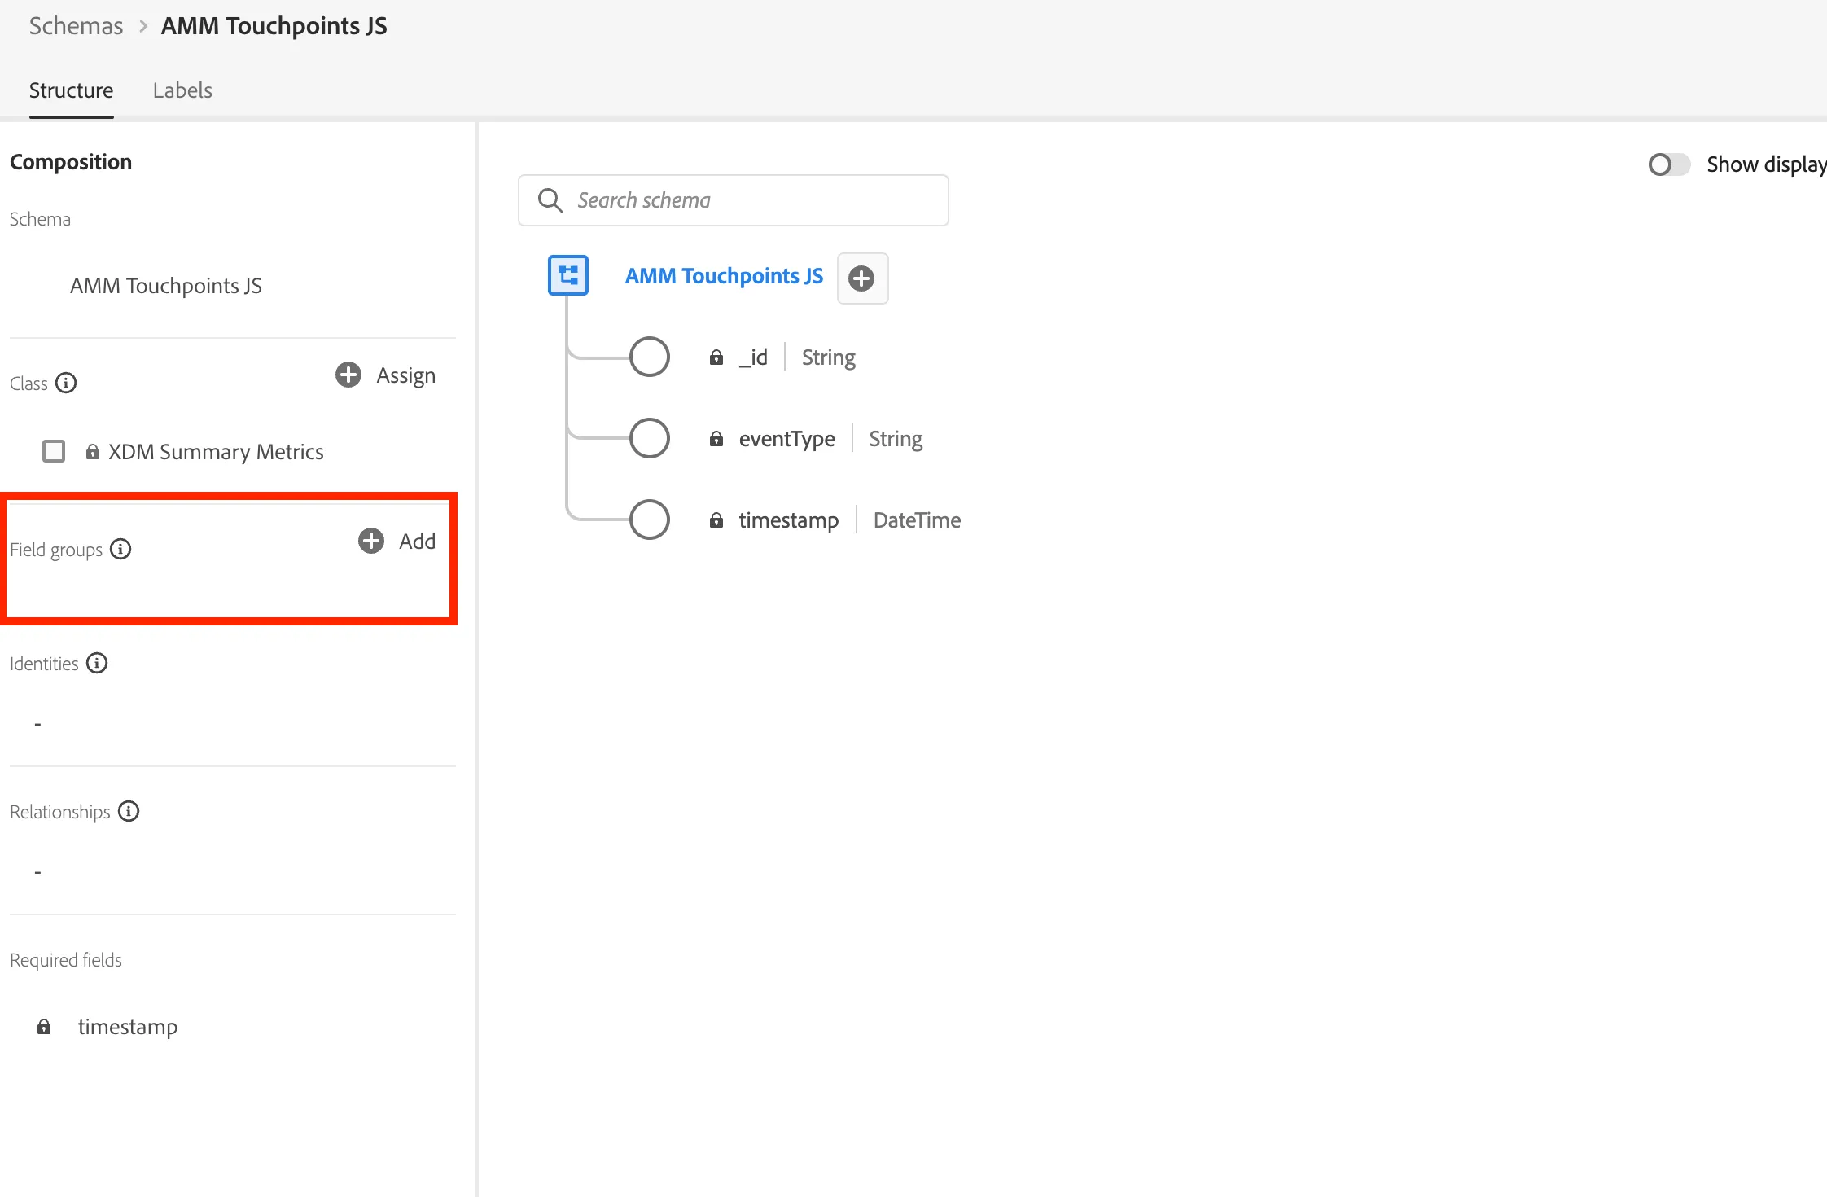This screenshot has height=1197, width=1827.
Task: Click the Field groups info icon
Action: pos(120,549)
